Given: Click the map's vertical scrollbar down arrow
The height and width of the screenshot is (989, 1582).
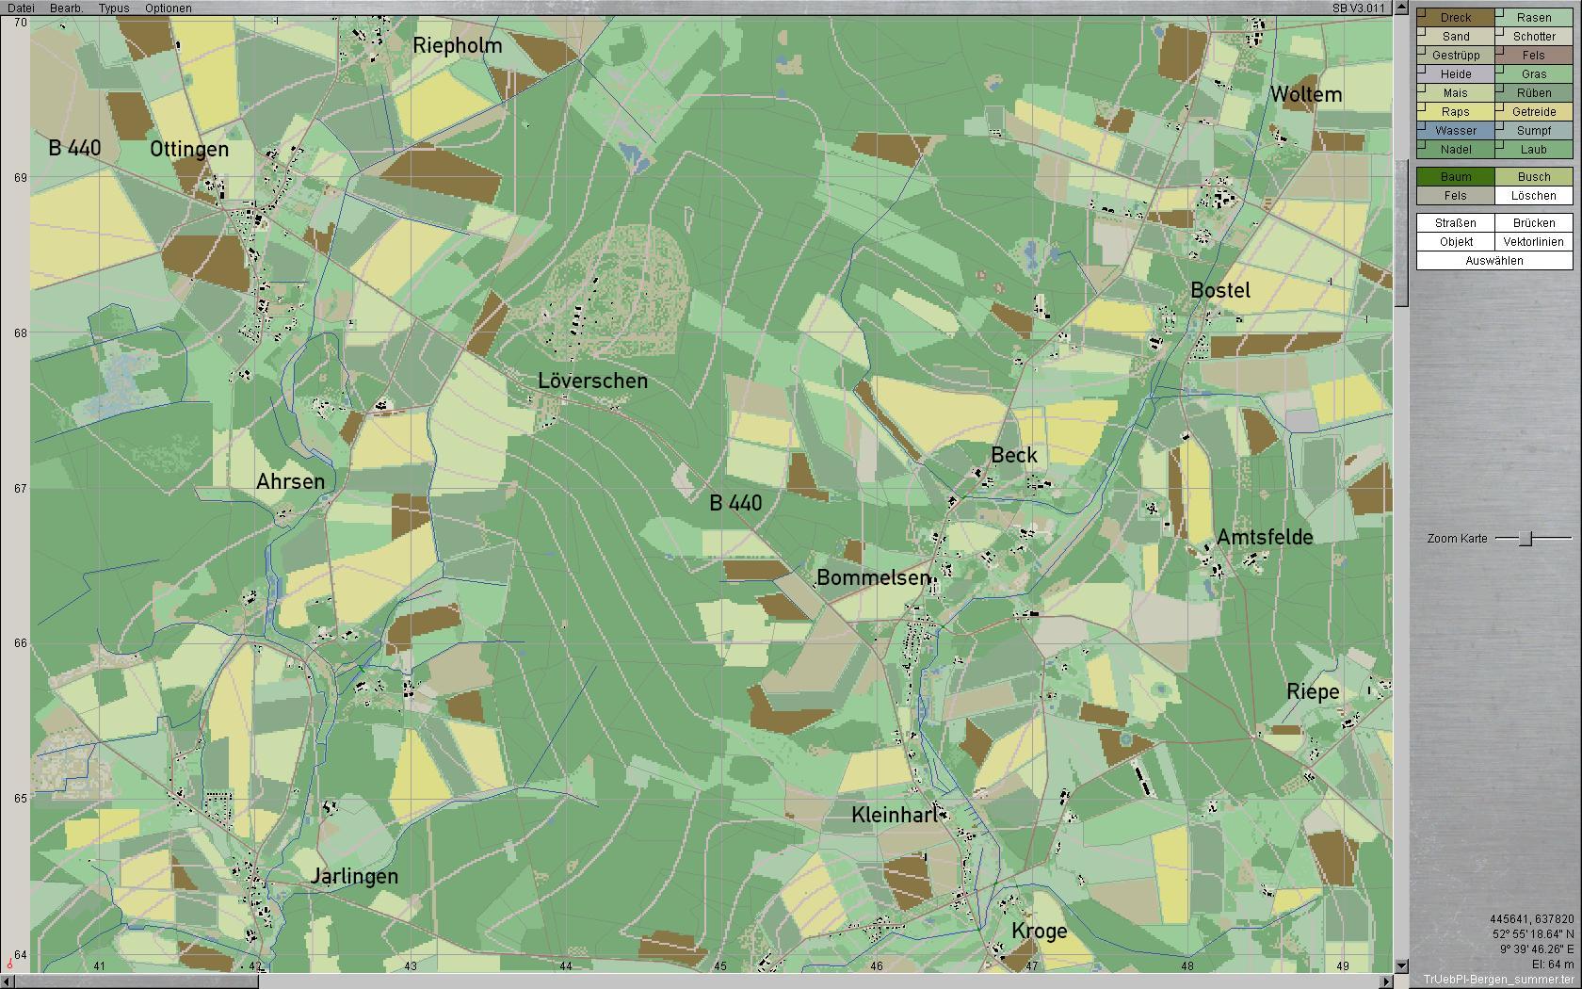Looking at the screenshot, I should coord(1401,965).
